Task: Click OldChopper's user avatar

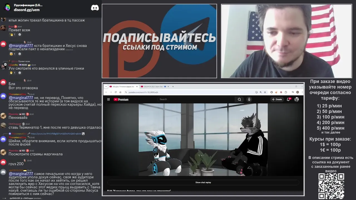Action: (x=3, y=125)
